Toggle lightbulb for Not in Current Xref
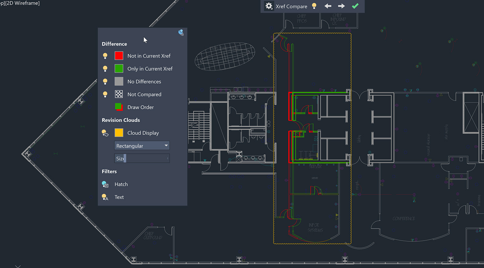 click(x=105, y=56)
